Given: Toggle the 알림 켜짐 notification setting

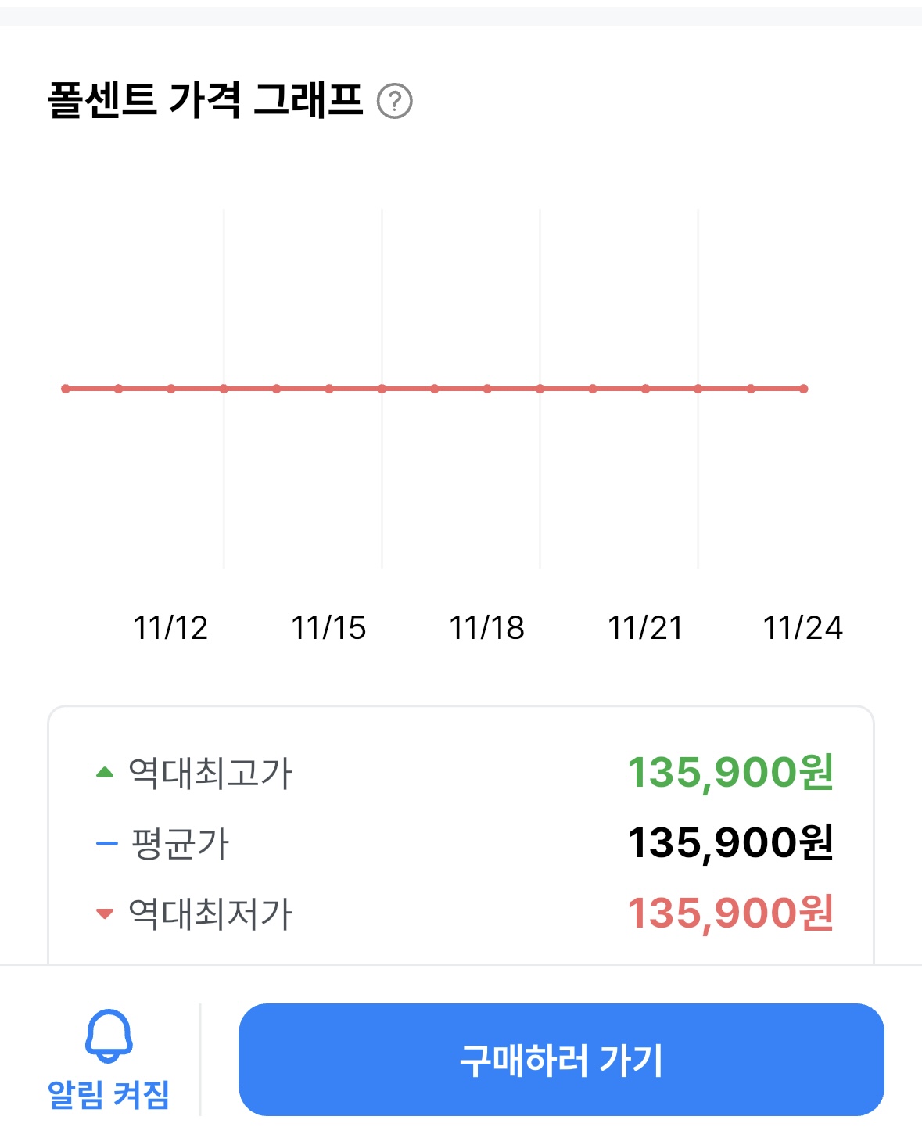Looking at the screenshot, I should tap(108, 1064).
